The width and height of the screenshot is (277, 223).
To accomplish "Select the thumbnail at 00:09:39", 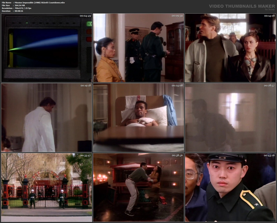I will coord(138,48).
